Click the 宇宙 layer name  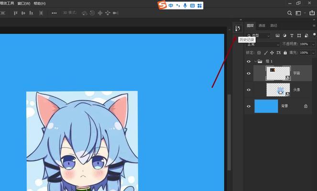(x=296, y=73)
